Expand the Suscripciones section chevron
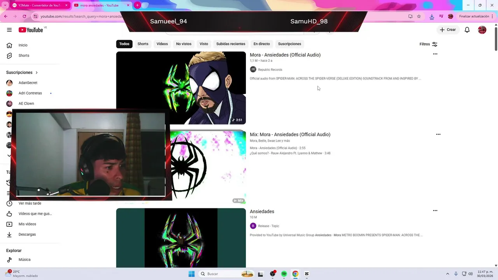The image size is (498, 280). click(37, 73)
